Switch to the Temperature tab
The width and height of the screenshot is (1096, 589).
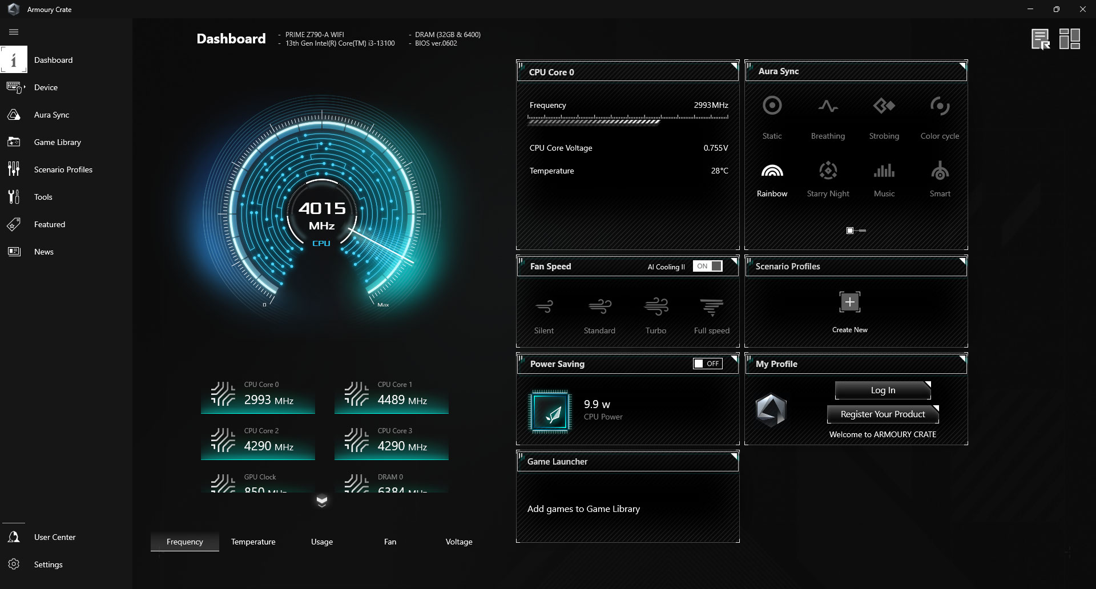pos(253,542)
